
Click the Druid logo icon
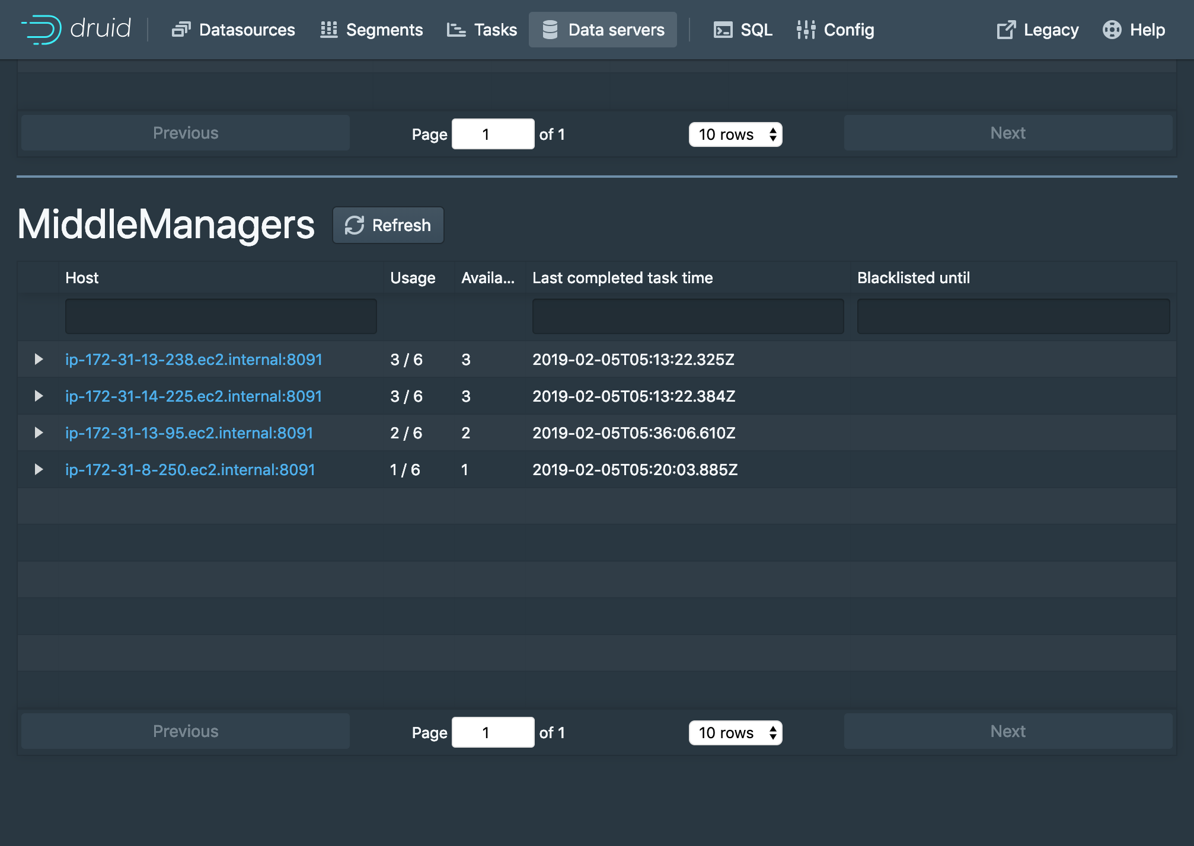point(41,30)
